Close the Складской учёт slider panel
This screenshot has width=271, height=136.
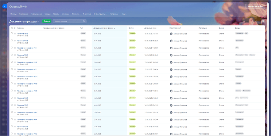point(4,7)
